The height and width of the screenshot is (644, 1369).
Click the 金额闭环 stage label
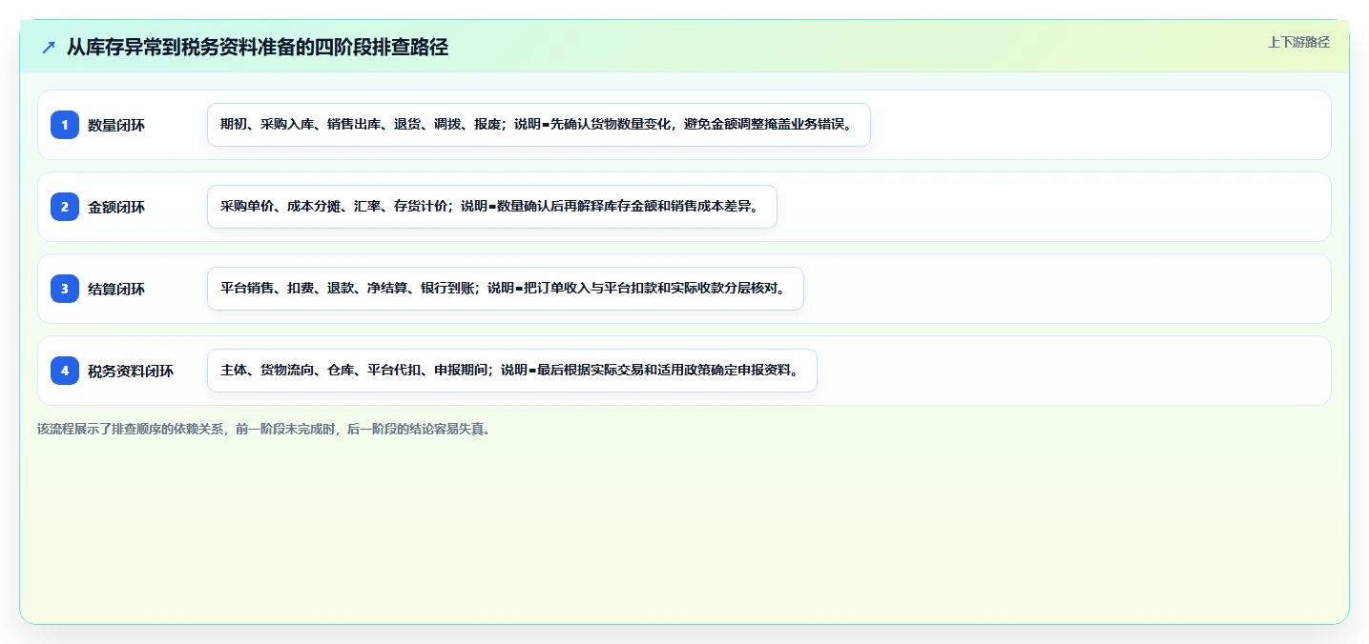coord(116,207)
